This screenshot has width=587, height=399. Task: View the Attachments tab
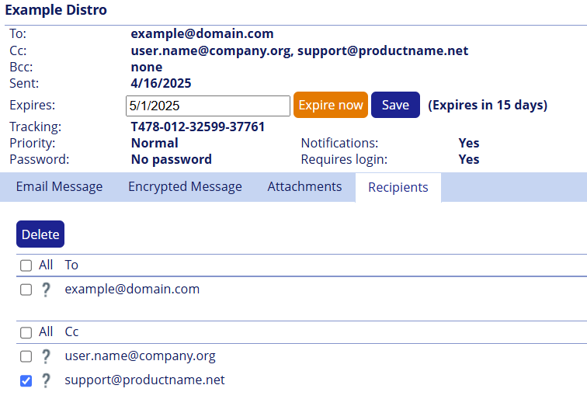pos(304,187)
